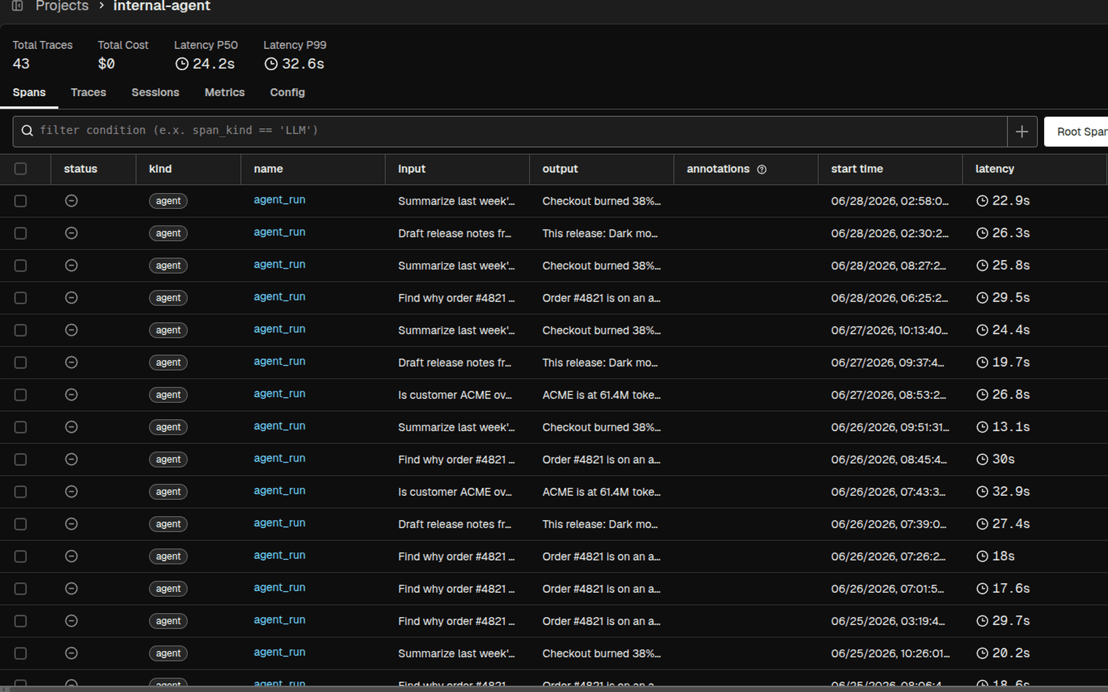Click output 'ACME is at 61.4M toke...' in 32.9s row
This screenshot has height=692, width=1108.
[601, 492]
